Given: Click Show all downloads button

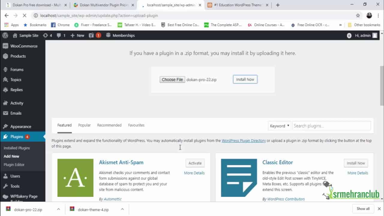Looking at the screenshot, I should coord(363,209).
